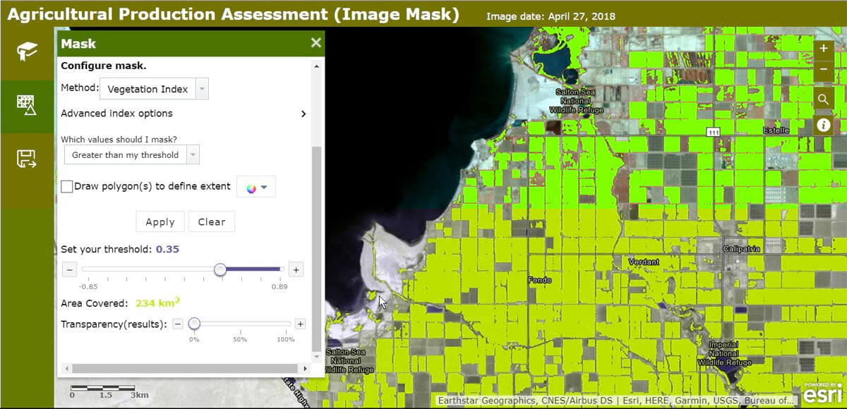Click the Clear button
This screenshot has width=847, height=409.
[x=212, y=221]
